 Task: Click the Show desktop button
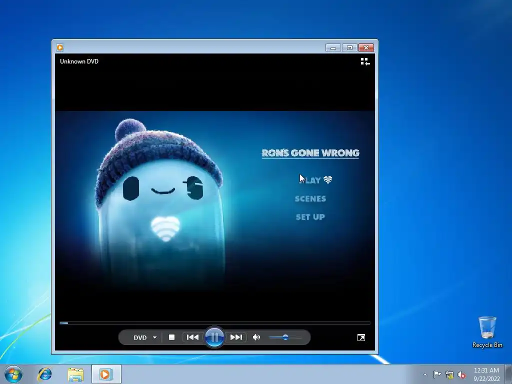click(x=508, y=374)
